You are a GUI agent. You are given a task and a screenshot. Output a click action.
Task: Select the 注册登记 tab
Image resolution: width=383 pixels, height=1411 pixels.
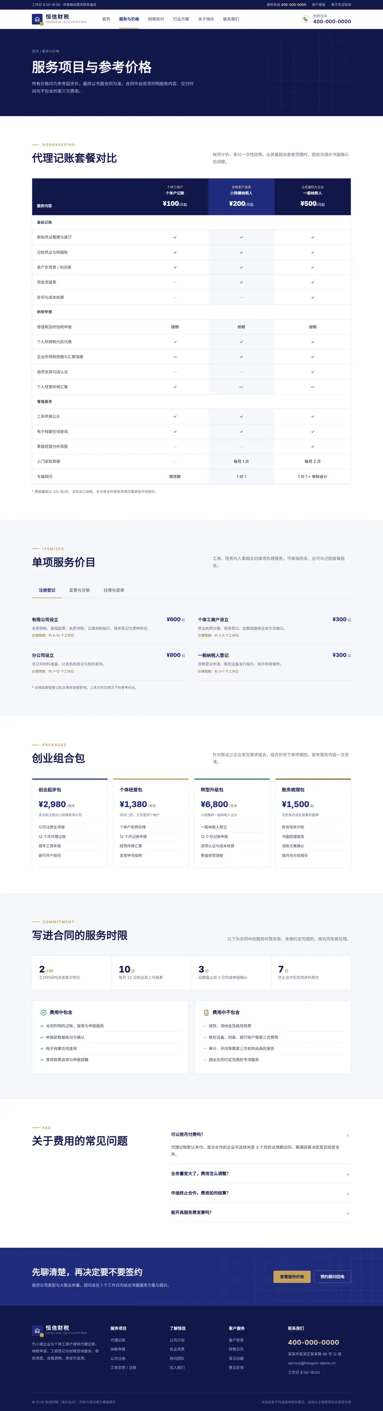coord(47,591)
